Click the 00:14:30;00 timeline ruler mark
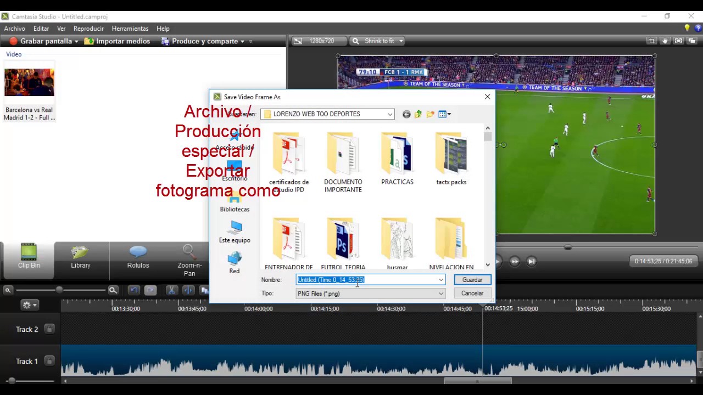 point(391,309)
